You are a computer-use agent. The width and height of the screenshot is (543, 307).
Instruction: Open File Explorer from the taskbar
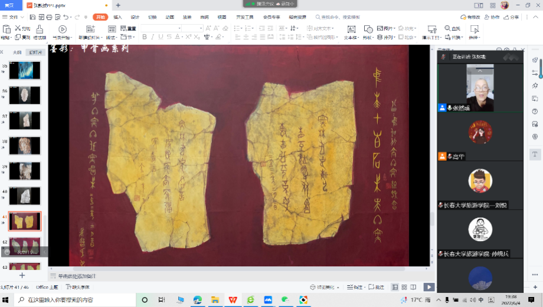pyautogui.click(x=215, y=300)
